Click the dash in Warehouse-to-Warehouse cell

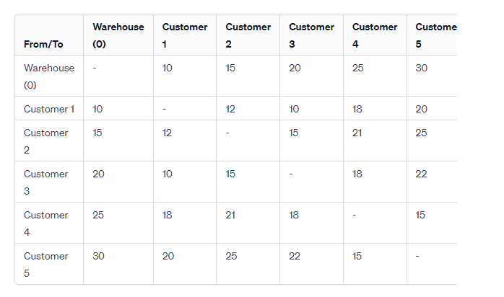(x=95, y=68)
